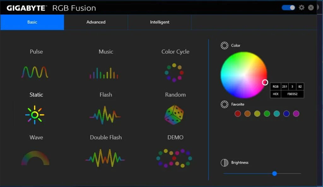Select the green favorite color swatch
This screenshot has width=323, height=187.
tap(267, 114)
